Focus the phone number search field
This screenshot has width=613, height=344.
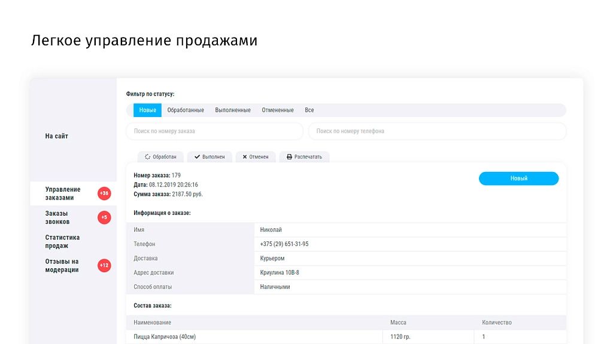point(438,131)
